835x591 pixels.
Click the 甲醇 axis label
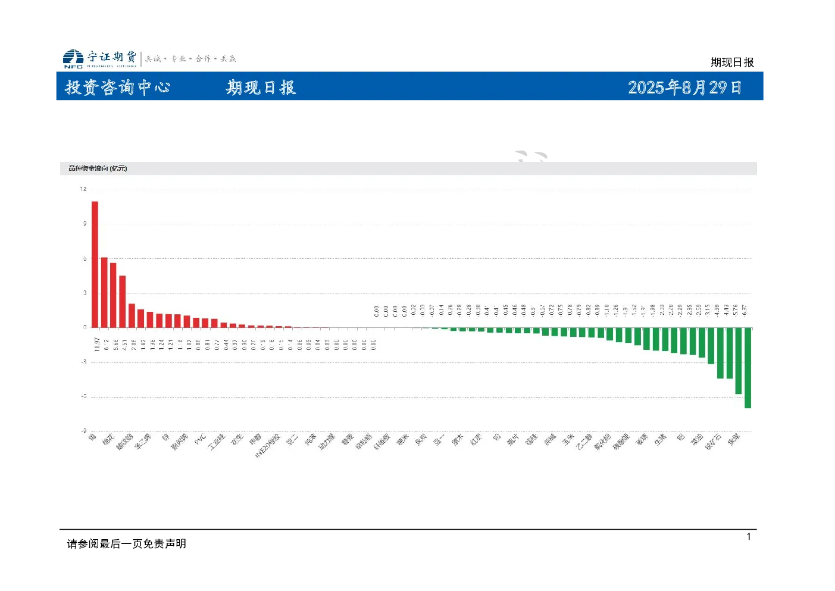255,440
